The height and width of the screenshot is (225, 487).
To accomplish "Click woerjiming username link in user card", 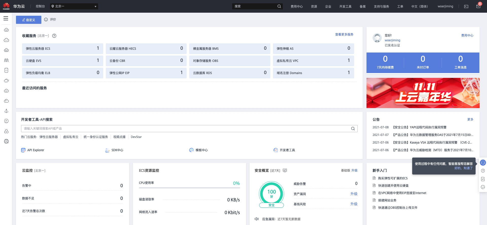I will tap(392, 40).
